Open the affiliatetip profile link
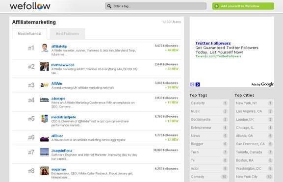 [59, 47]
